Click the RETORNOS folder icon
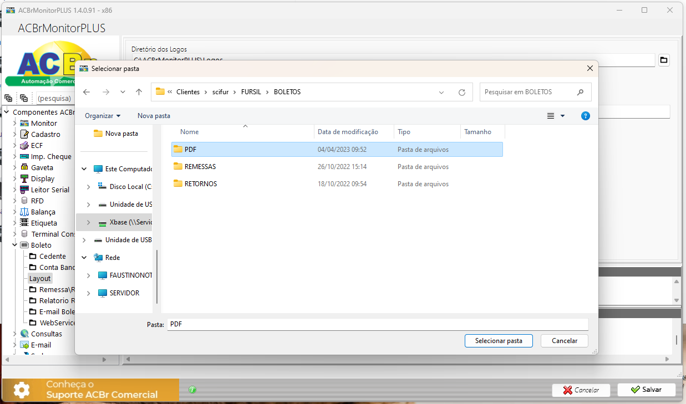 point(178,183)
